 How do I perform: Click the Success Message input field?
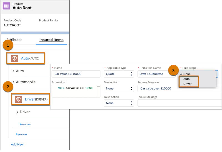pyautogui.click(x=180, y=88)
